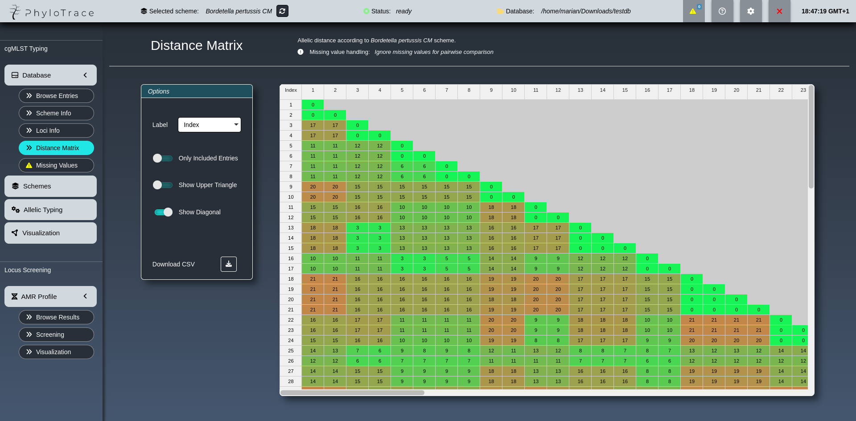
Task: Click the Download CSV icon button
Action: (x=228, y=264)
